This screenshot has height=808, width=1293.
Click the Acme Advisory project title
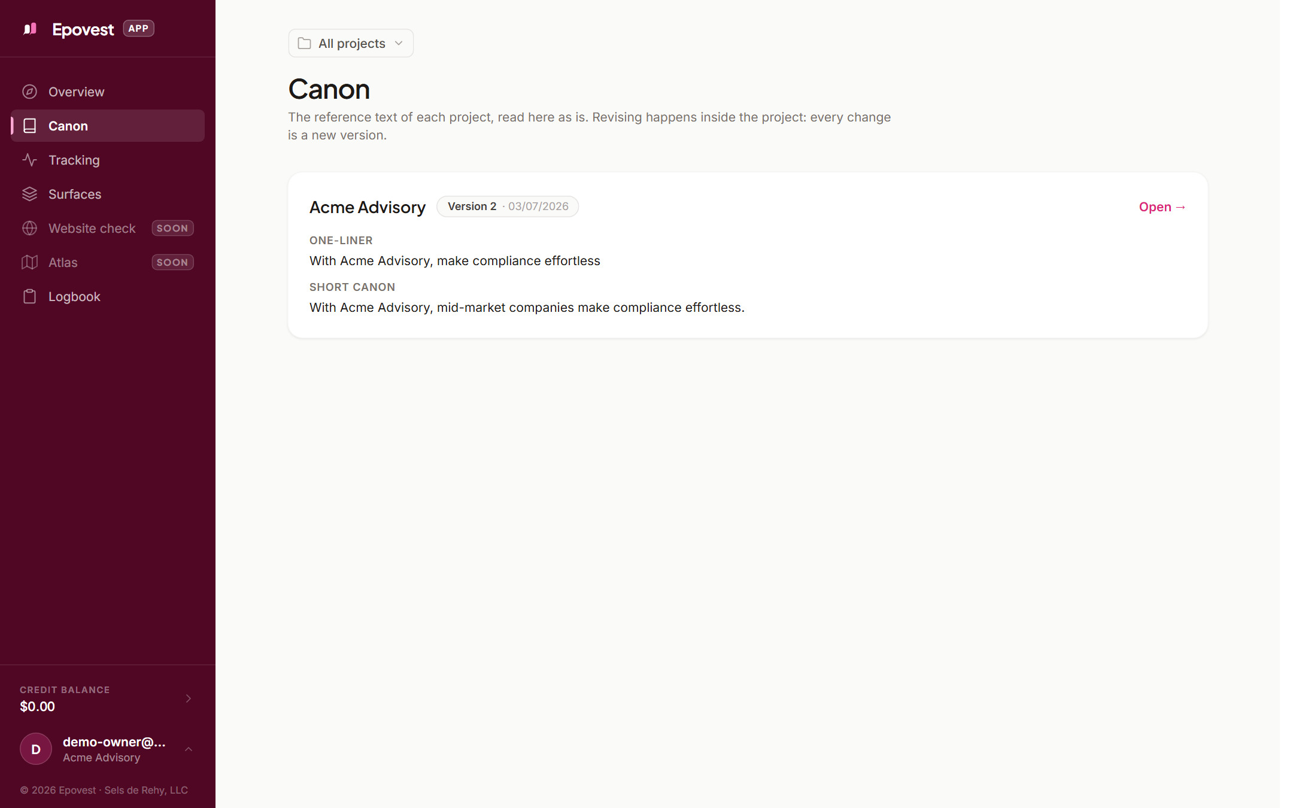[368, 207]
